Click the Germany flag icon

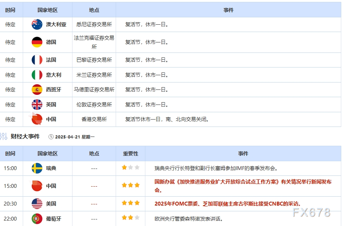click(x=36, y=42)
